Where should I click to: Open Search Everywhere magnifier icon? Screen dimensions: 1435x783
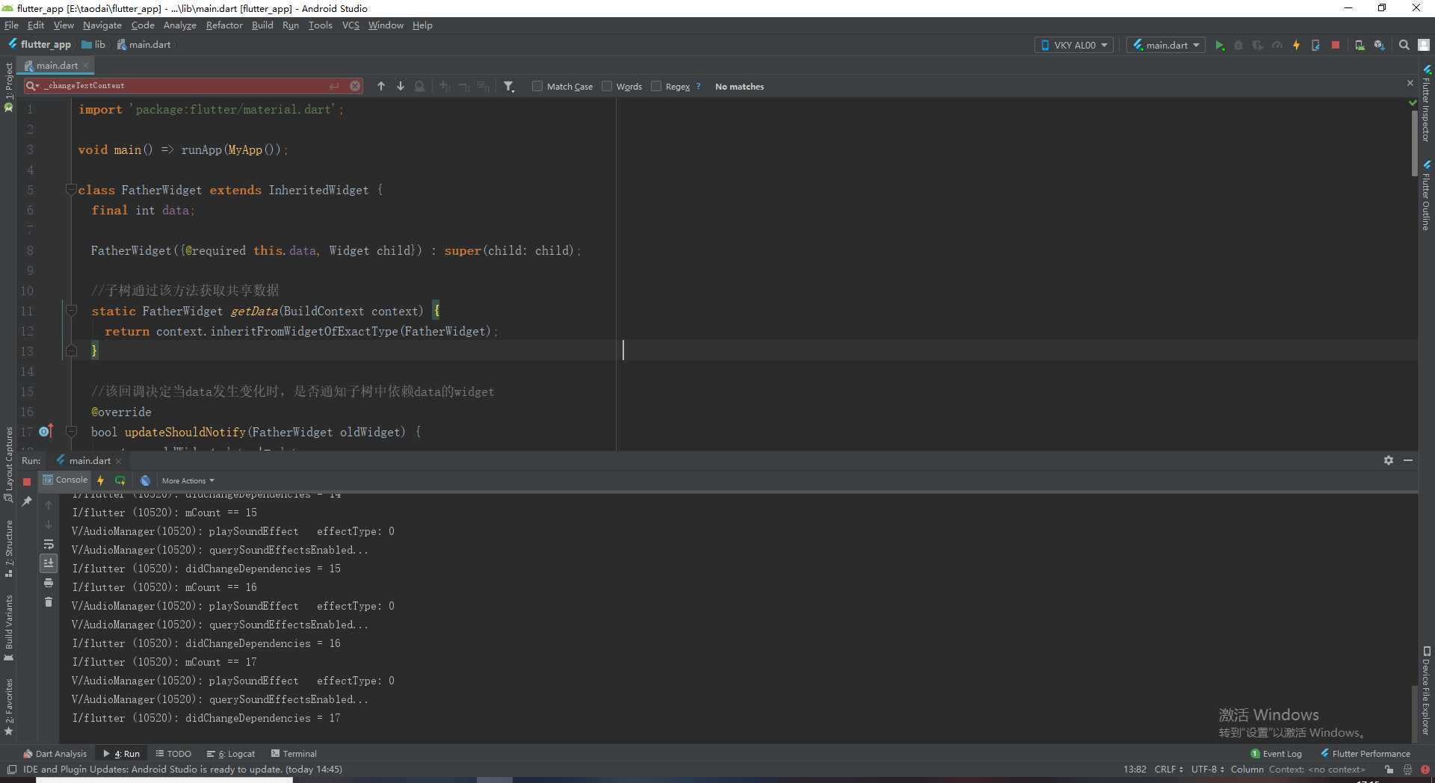[1404, 46]
